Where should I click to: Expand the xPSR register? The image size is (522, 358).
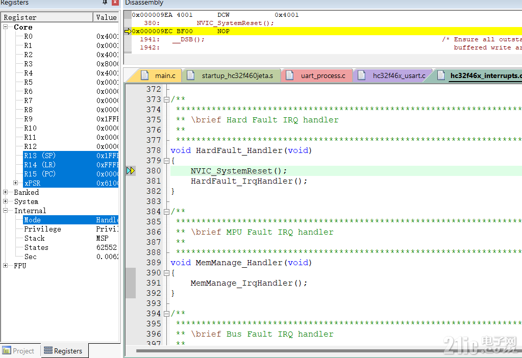pyautogui.click(x=15, y=183)
